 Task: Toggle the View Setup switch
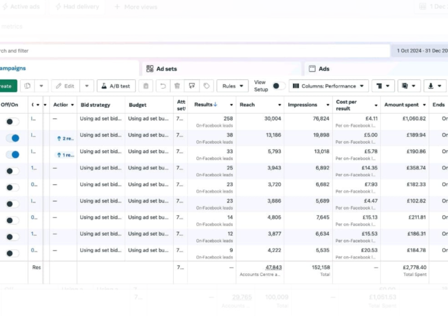click(x=279, y=86)
